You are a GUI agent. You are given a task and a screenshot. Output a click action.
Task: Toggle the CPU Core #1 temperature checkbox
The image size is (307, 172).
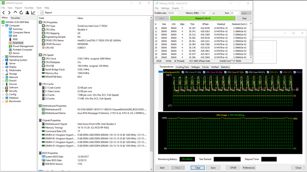tap(183, 72)
